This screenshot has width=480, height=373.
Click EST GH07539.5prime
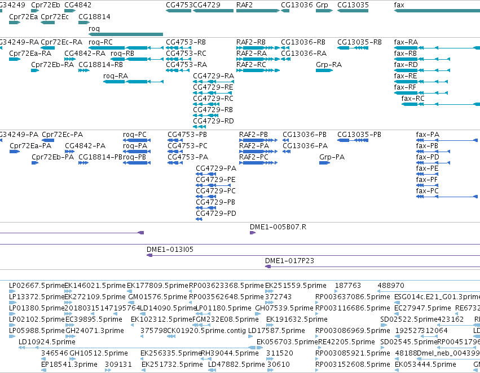pyautogui.click(x=258, y=314)
